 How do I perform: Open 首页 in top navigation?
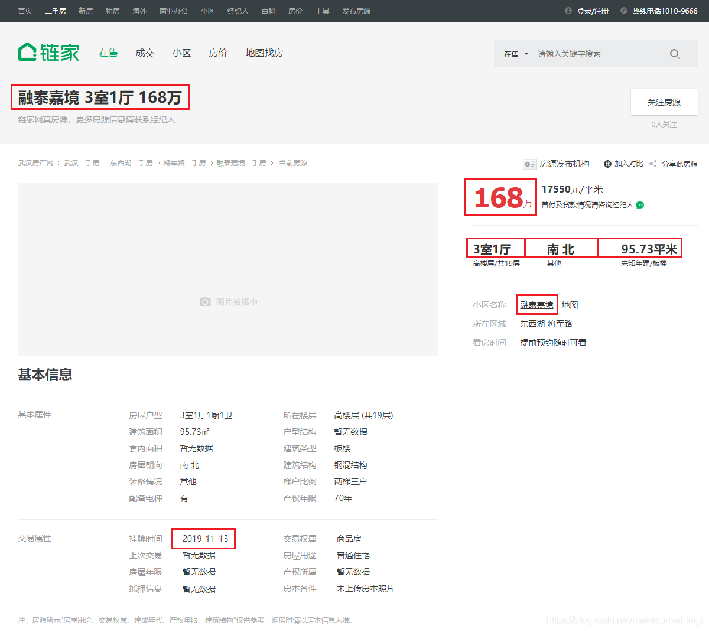tap(25, 11)
